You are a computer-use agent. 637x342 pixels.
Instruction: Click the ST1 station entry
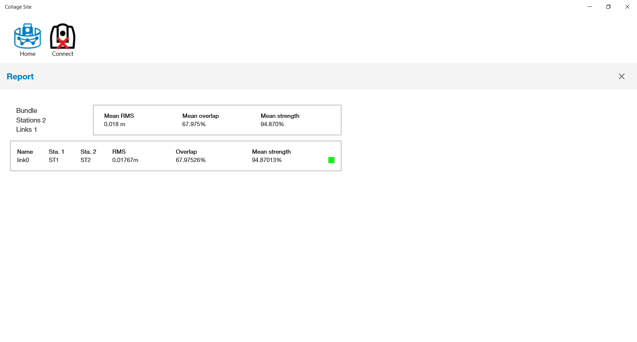(54, 160)
